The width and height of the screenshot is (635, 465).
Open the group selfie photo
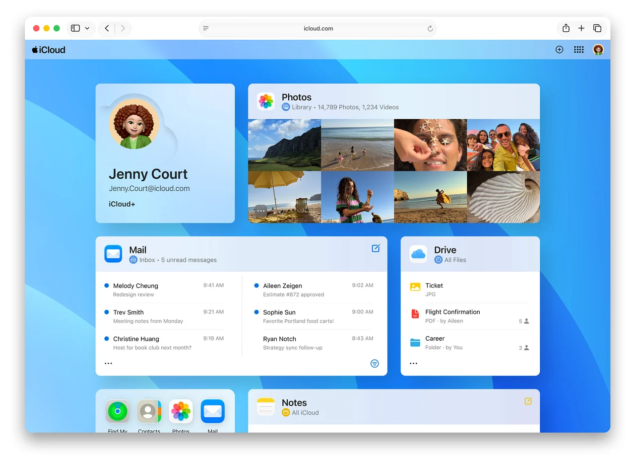(504, 145)
